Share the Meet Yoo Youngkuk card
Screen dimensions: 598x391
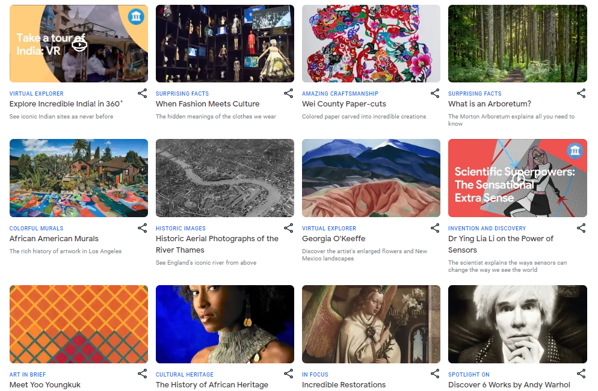[x=142, y=374]
